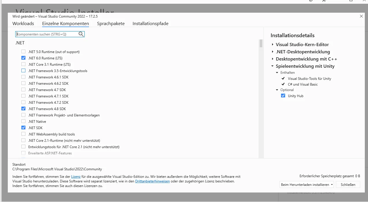368x202 pixels.
Task: Tick .NET Framework 4.7.2 SDK
Action: (23, 102)
